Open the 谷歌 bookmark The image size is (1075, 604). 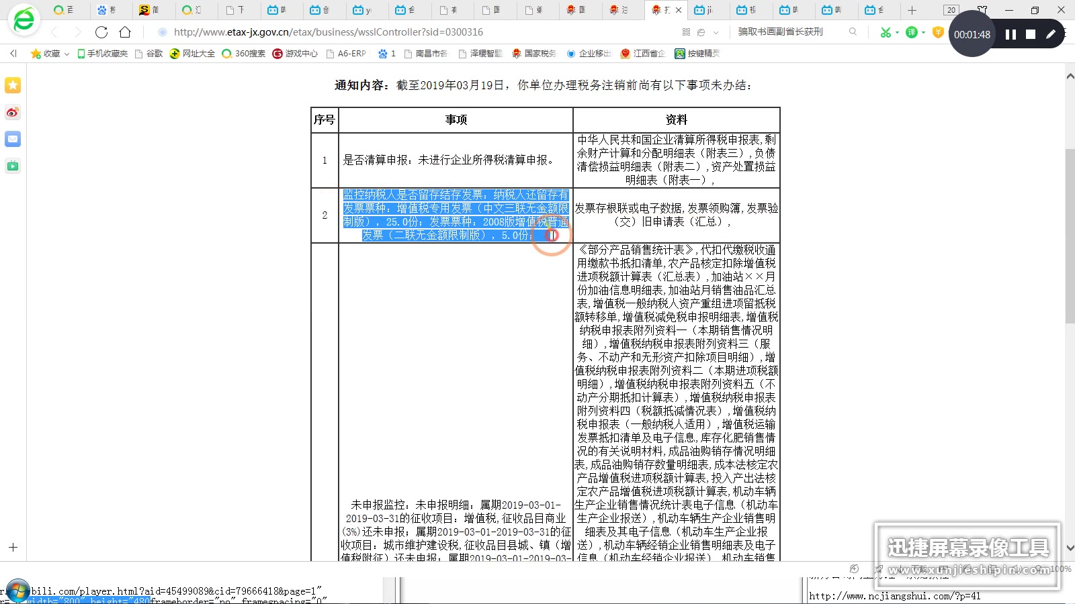coord(149,53)
